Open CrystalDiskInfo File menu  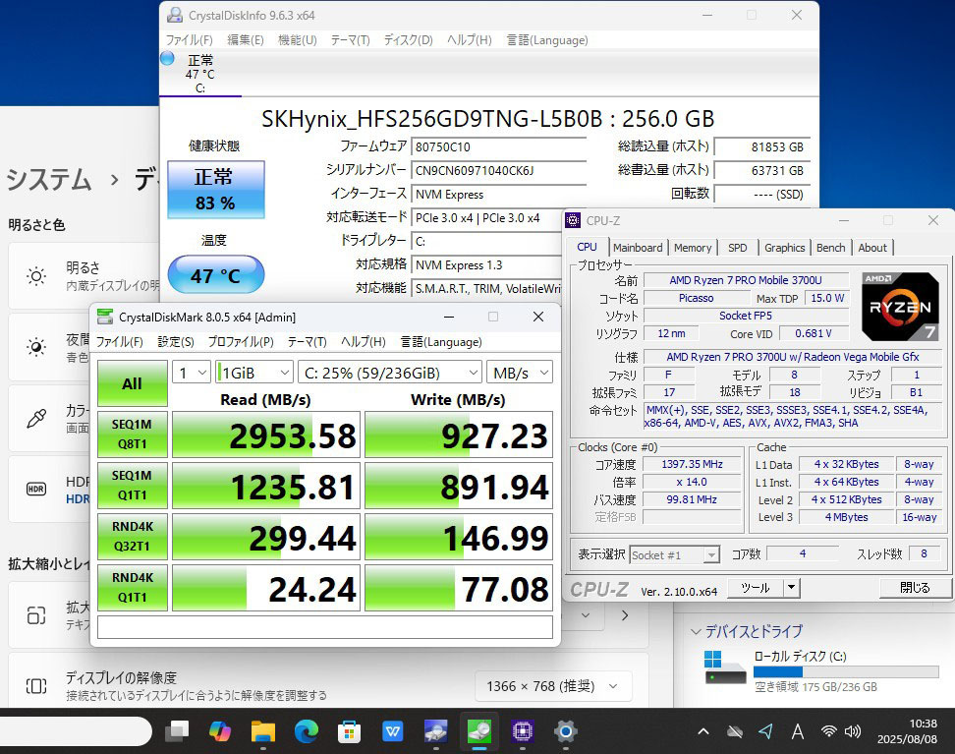coord(189,40)
